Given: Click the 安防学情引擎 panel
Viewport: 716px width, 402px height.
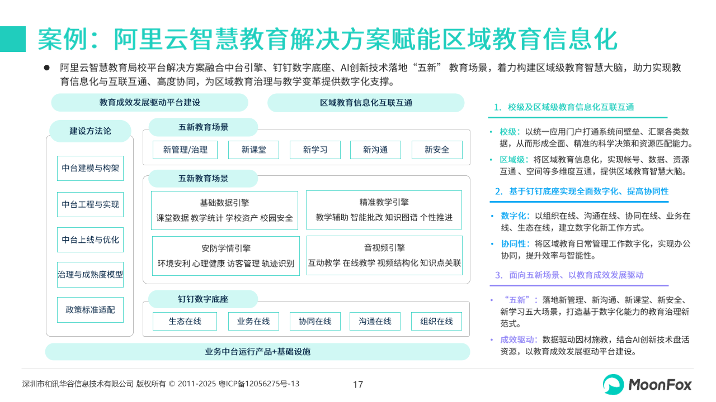Looking at the screenshot, I should pyautogui.click(x=225, y=256).
